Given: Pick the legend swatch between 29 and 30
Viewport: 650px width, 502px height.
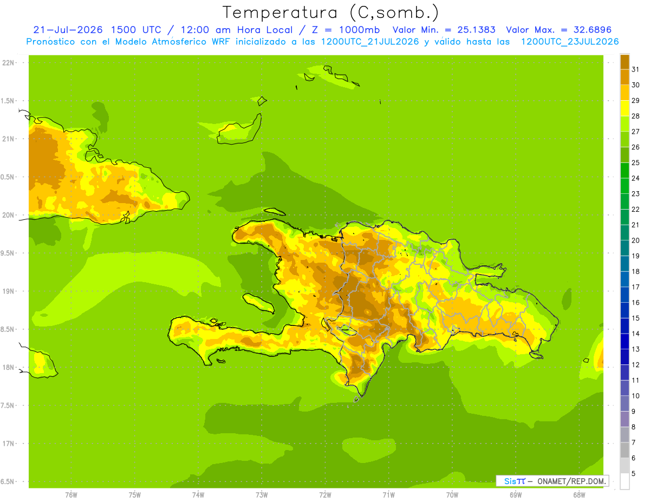Looking at the screenshot, I should tap(625, 92).
